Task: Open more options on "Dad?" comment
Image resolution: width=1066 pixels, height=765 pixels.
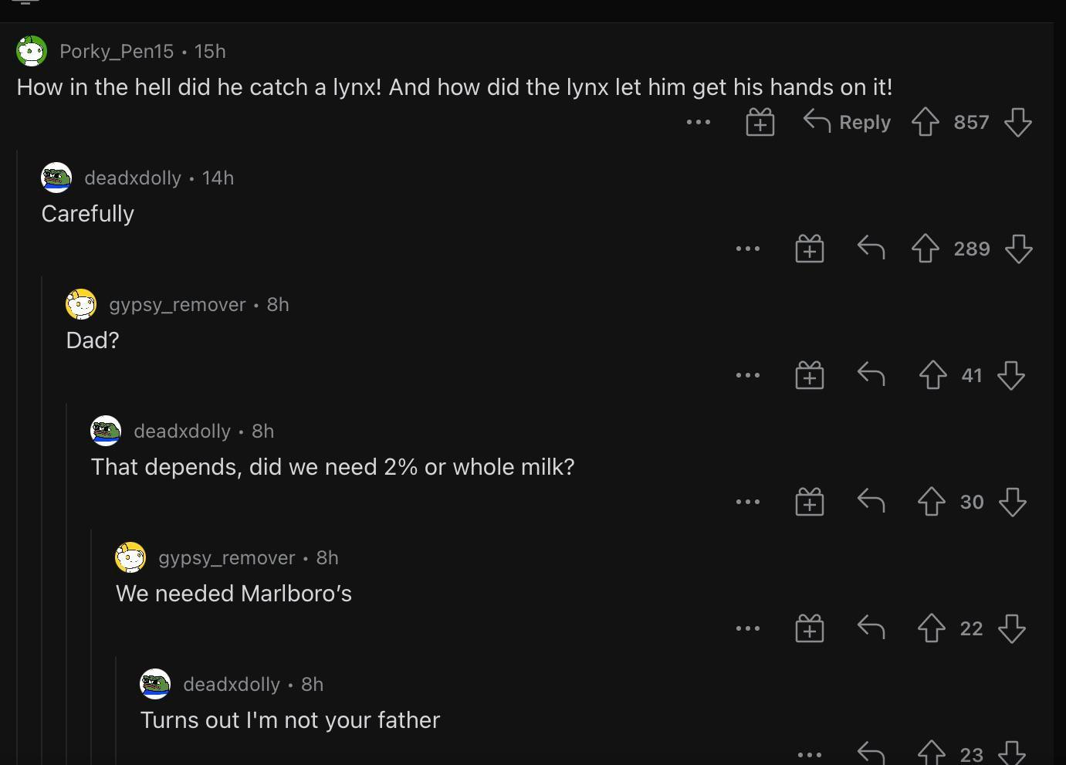Action: tap(747, 375)
